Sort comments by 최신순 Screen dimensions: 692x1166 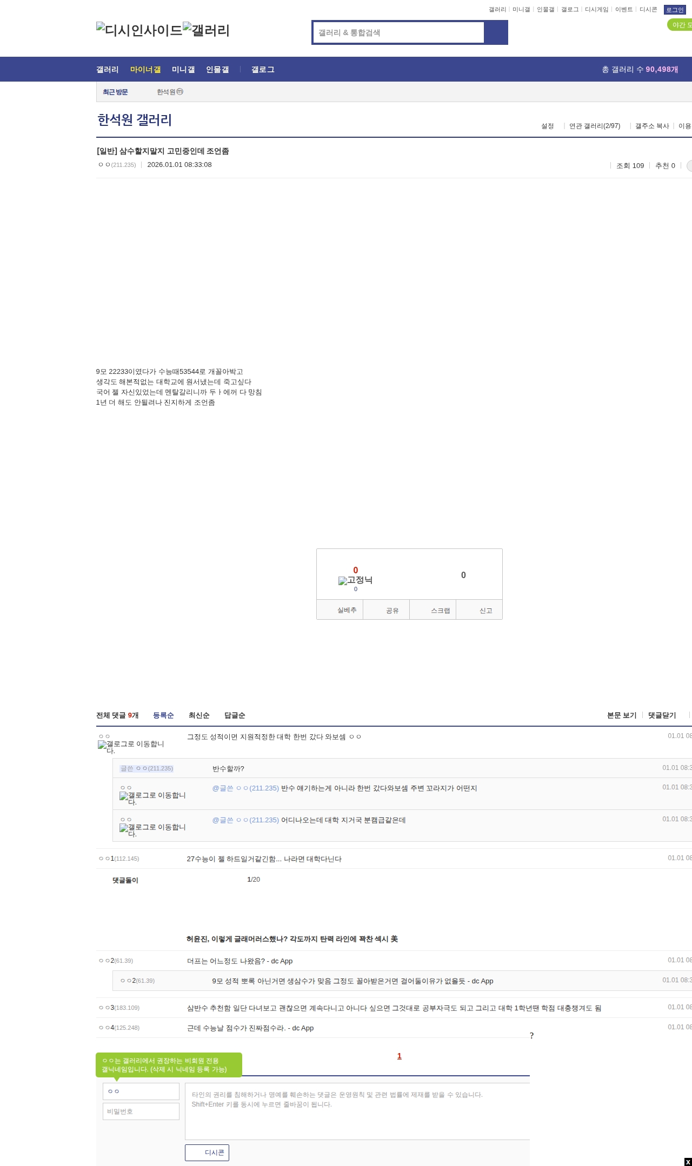pos(199,715)
